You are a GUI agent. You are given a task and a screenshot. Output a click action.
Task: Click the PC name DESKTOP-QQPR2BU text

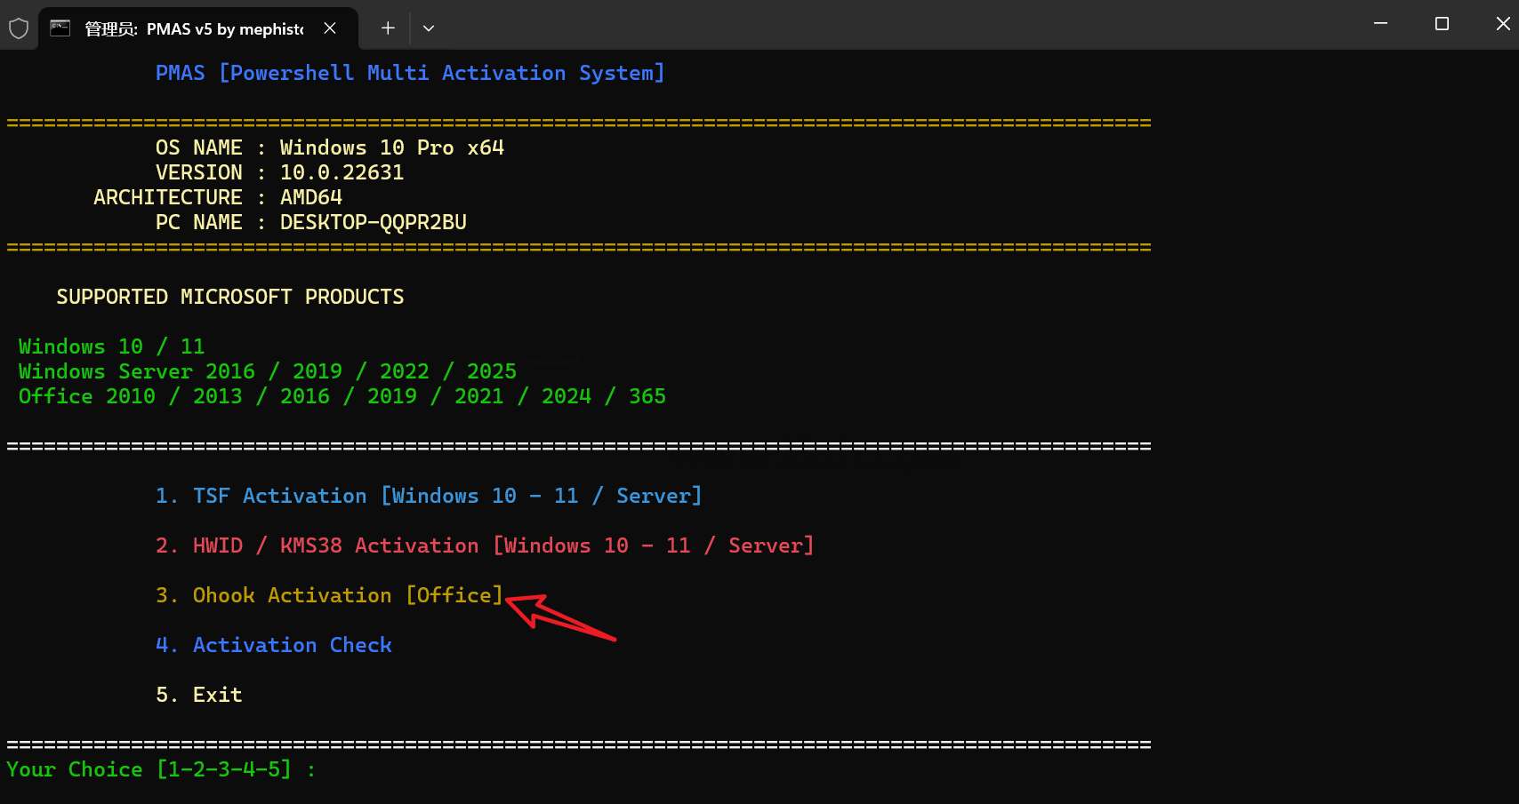coord(373,222)
